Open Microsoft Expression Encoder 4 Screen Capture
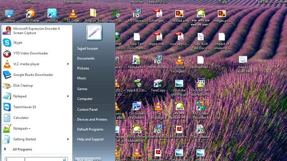The width and height of the screenshot is (287, 161). point(37,31)
